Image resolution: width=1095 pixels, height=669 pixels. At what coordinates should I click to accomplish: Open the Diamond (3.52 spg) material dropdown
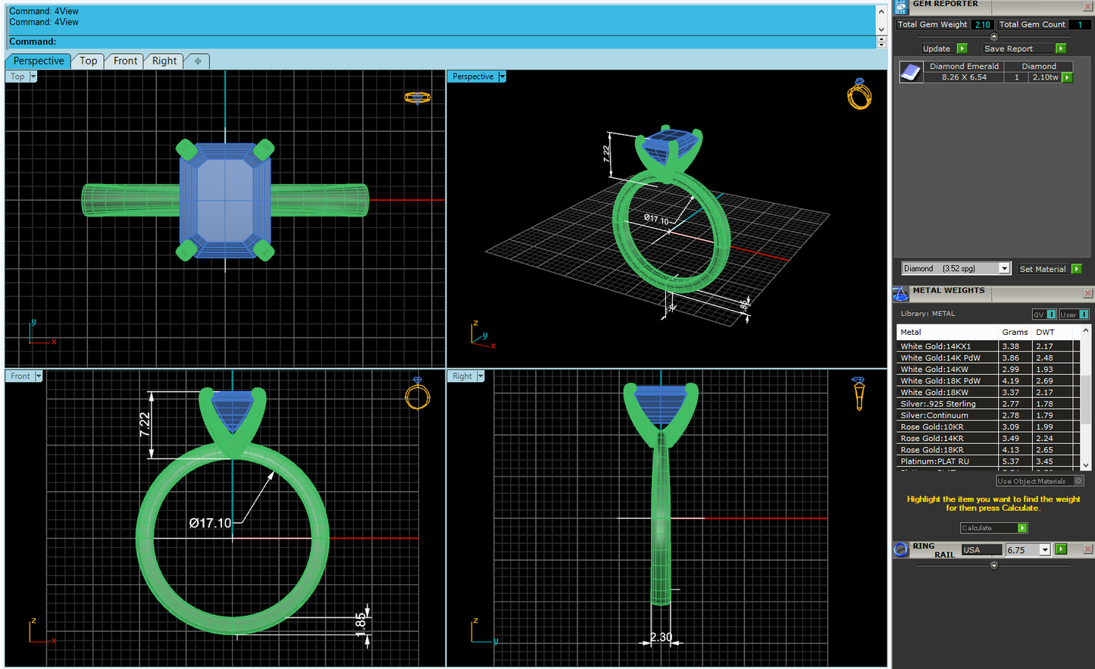(1004, 268)
